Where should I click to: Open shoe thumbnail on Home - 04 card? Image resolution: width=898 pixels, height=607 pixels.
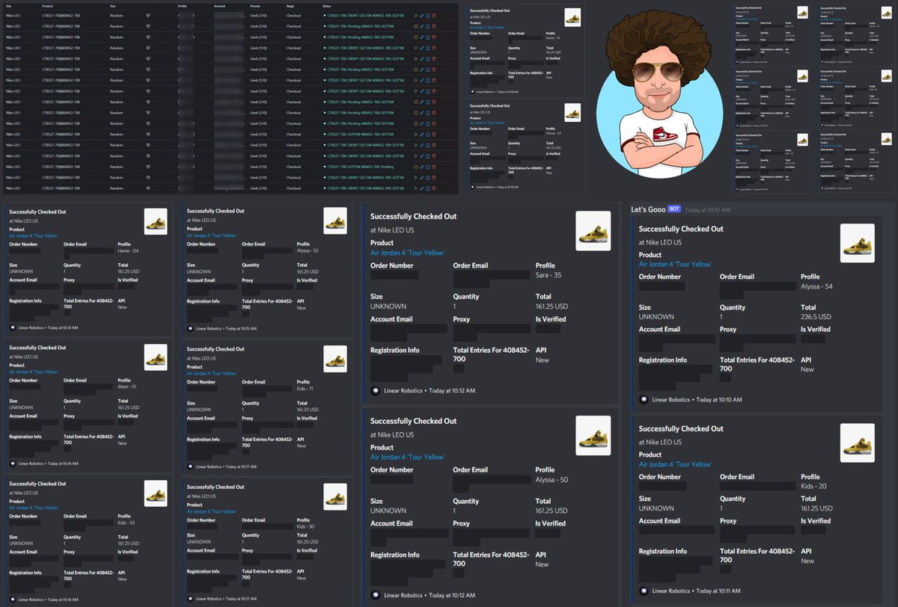(155, 221)
